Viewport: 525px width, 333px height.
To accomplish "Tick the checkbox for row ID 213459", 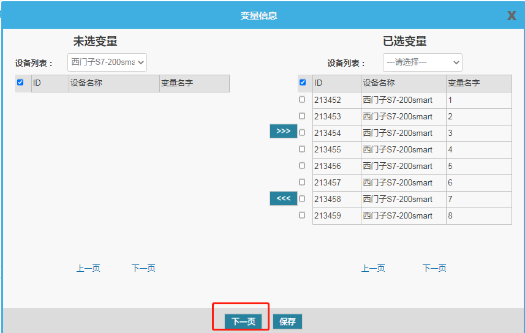I will (302, 215).
